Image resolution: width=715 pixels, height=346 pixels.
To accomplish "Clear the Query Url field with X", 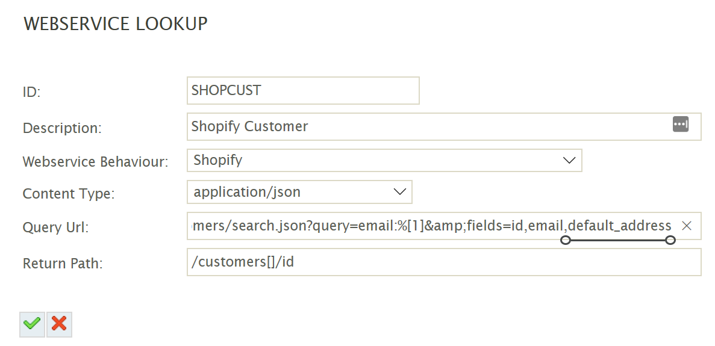I will pyautogui.click(x=686, y=226).
